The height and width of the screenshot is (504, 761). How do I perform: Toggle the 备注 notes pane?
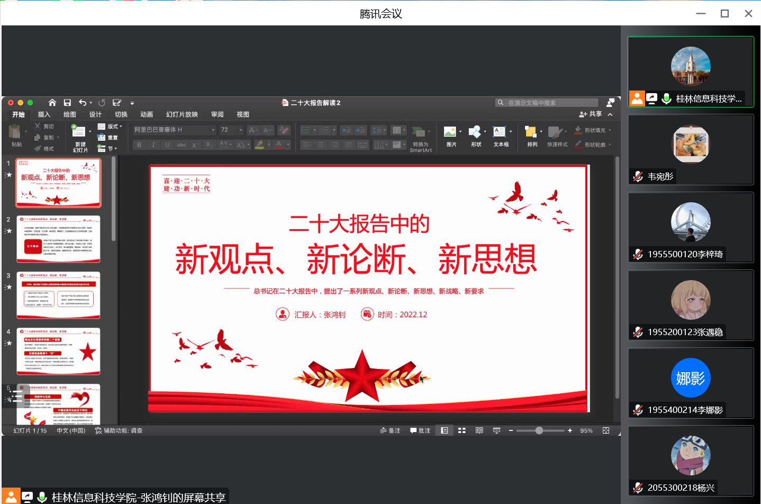point(390,430)
